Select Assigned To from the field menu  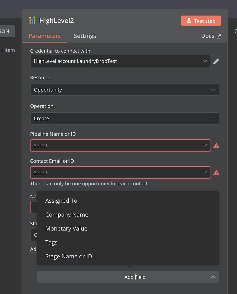tap(61, 201)
